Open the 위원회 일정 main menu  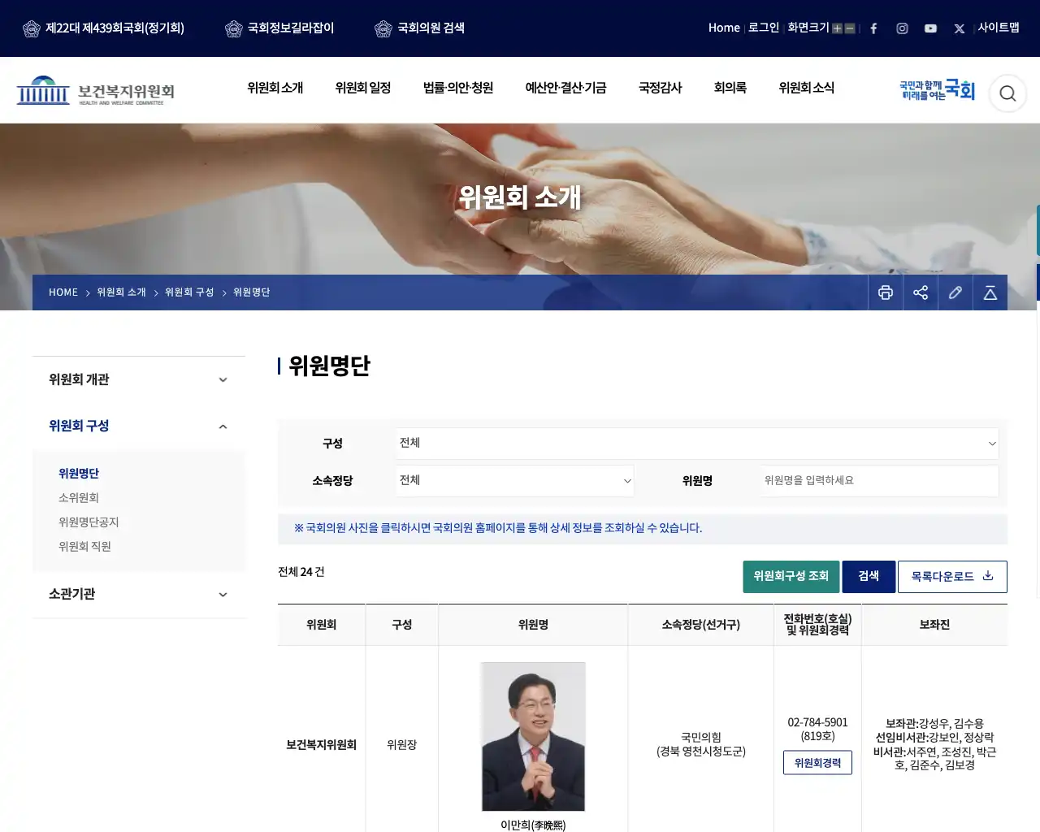(363, 88)
